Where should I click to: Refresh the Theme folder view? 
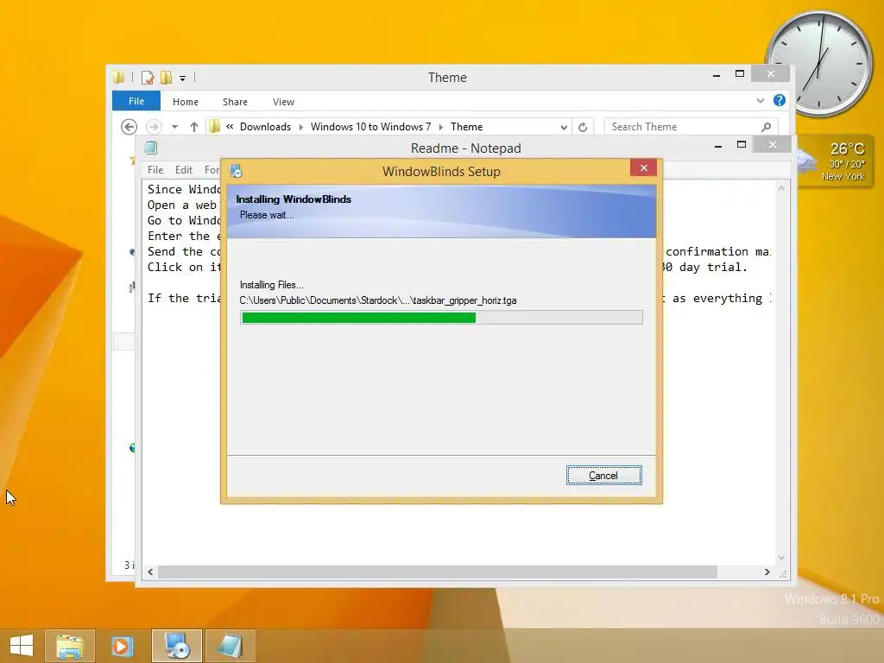coord(583,128)
